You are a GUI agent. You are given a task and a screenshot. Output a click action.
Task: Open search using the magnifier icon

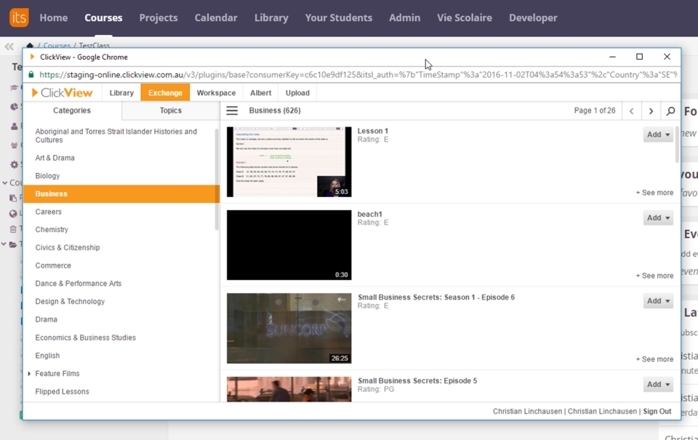coord(670,111)
